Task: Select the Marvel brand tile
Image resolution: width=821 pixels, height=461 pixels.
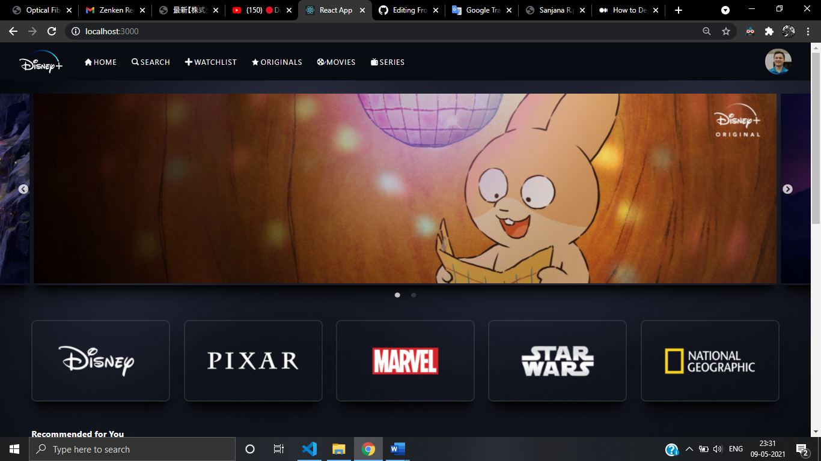Action: 405,360
